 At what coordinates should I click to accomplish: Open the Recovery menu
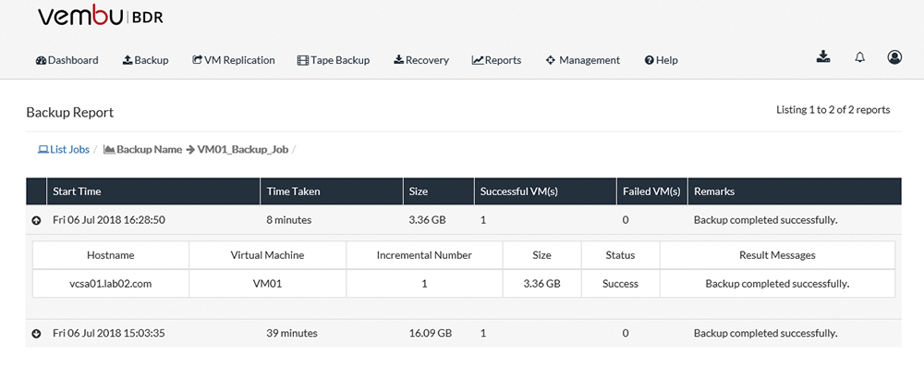(421, 60)
